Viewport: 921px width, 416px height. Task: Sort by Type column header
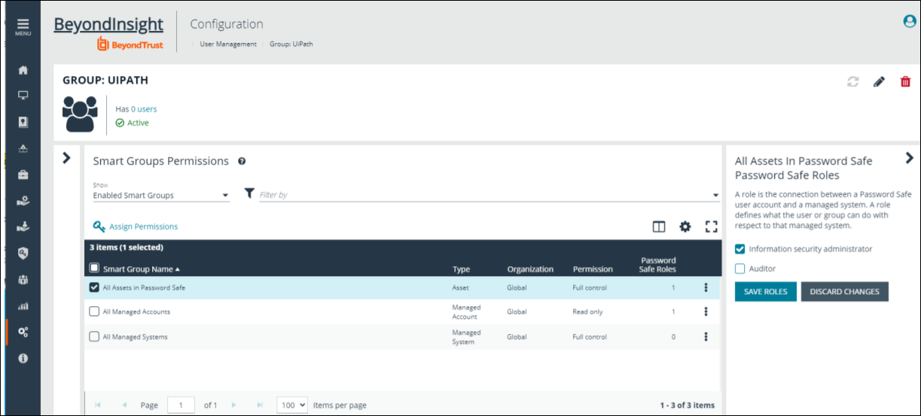[x=461, y=269]
